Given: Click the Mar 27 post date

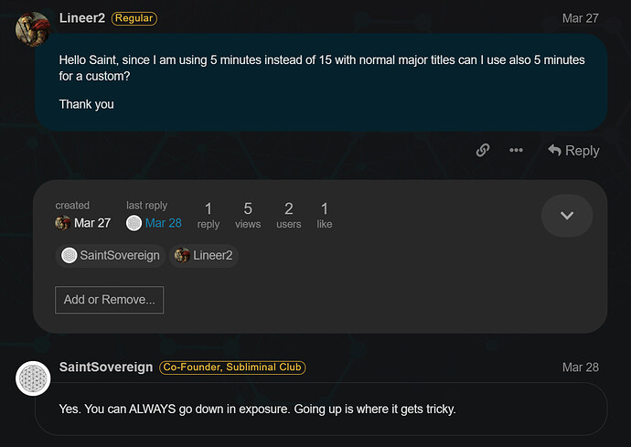Looking at the screenshot, I should point(581,18).
